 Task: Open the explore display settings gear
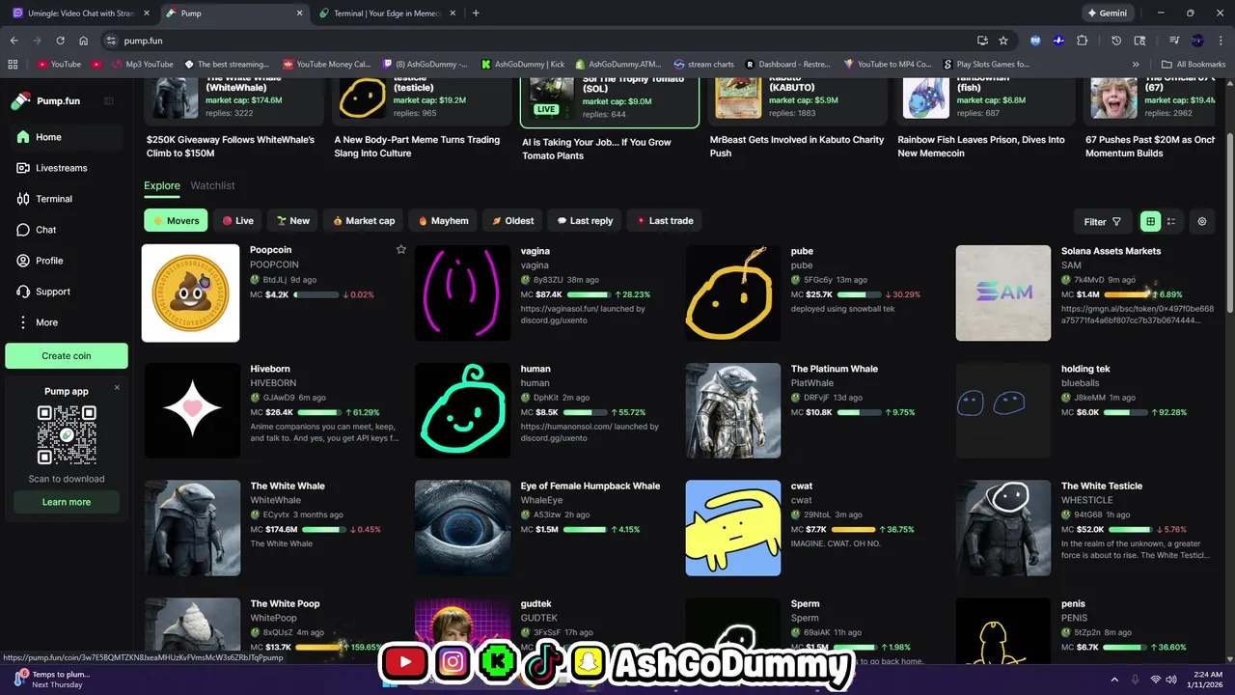pyautogui.click(x=1202, y=222)
